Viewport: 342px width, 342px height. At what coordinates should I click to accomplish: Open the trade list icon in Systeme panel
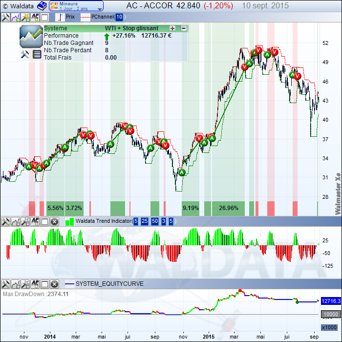(37, 54)
